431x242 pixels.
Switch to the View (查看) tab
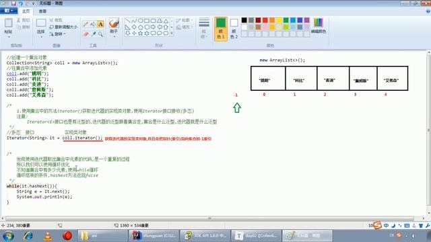(x=42, y=11)
